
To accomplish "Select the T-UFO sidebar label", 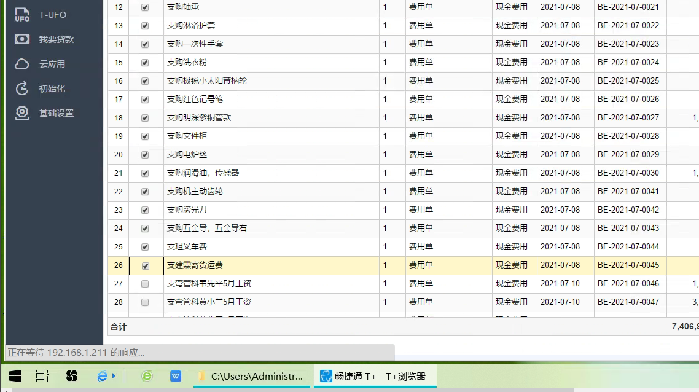I will tap(53, 15).
